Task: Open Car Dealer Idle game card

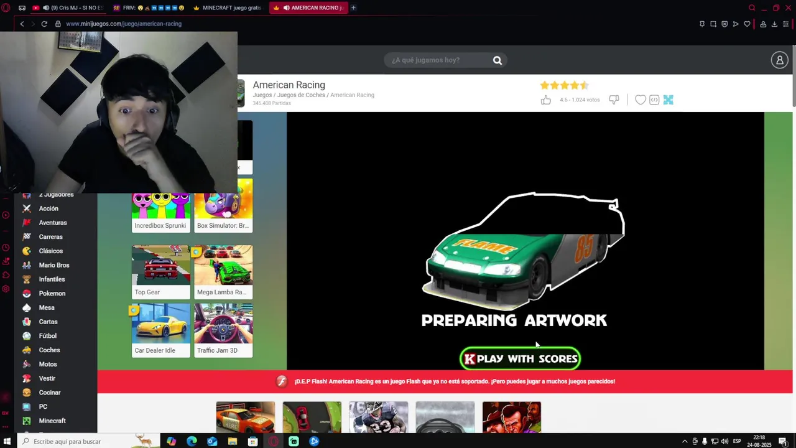Action: pyautogui.click(x=161, y=330)
